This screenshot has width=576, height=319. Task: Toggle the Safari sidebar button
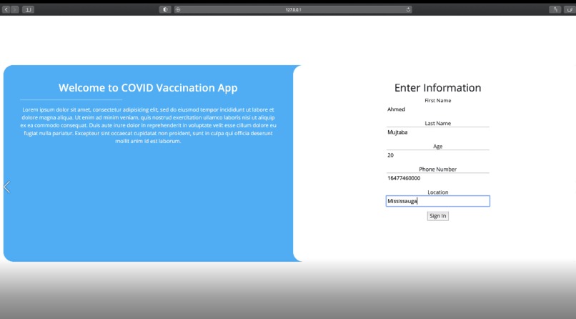[29, 9]
